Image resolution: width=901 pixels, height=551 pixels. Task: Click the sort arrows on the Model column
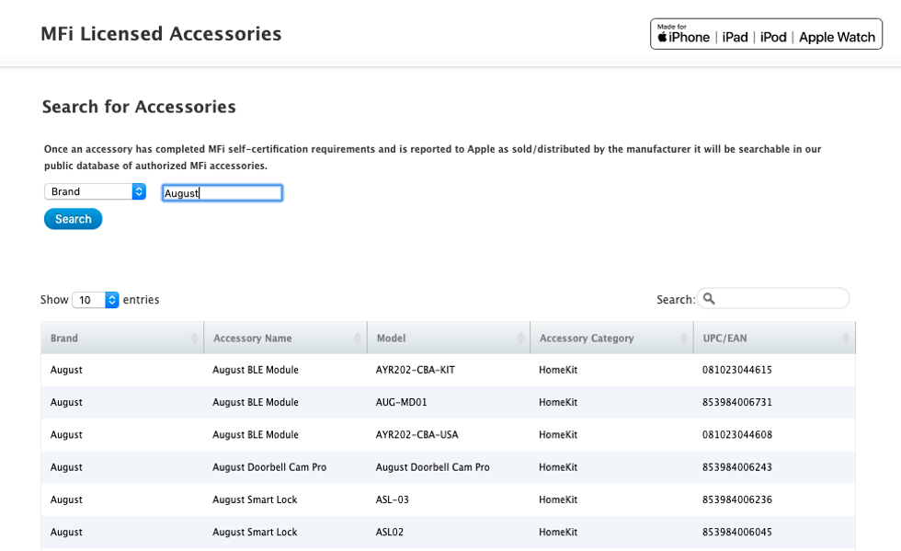[x=519, y=337]
